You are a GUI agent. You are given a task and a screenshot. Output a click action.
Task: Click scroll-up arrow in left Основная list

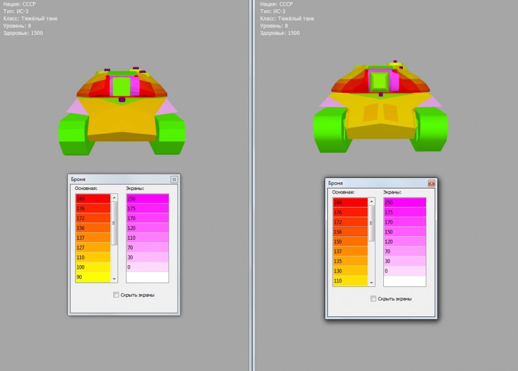click(x=114, y=197)
